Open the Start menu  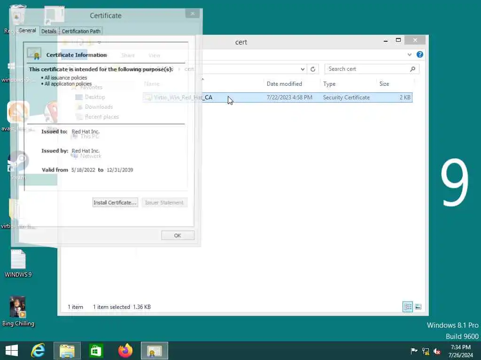[12, 351]
